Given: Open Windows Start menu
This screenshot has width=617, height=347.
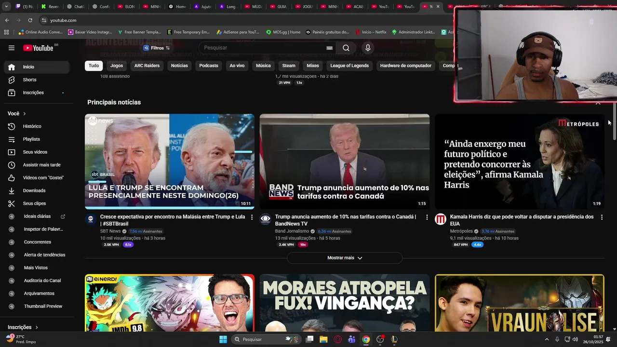Looking at the screenshot, I should [223, 339].
